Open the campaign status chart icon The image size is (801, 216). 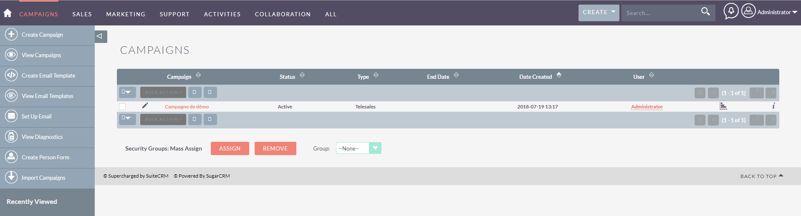pos(723,106)
